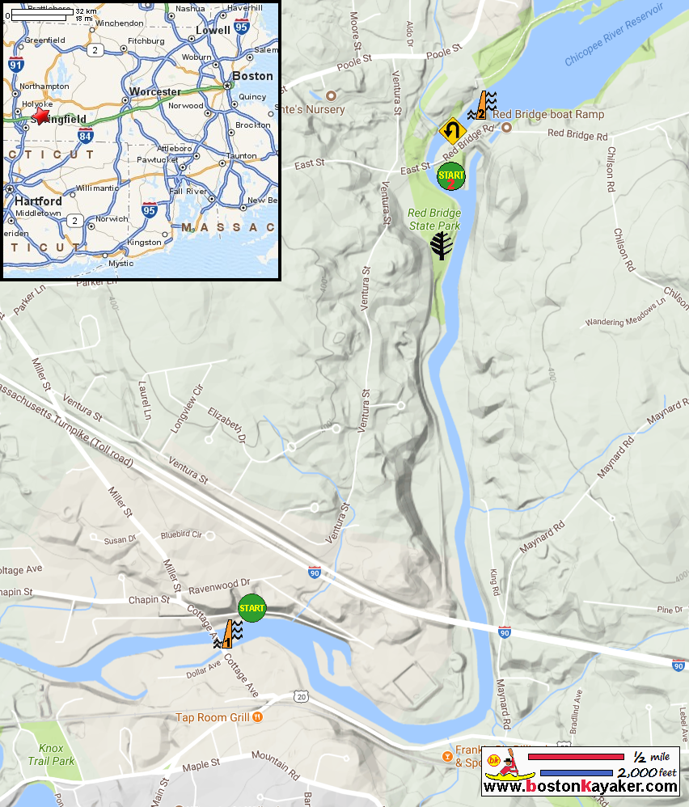Click the Knox Trail Park label
689x807 pixels.
click(x=51, y=754)
